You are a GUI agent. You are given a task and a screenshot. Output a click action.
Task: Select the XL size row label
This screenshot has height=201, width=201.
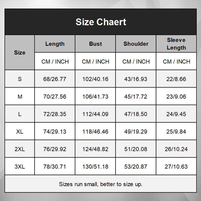pyautogui.click(x=20, y=131)
